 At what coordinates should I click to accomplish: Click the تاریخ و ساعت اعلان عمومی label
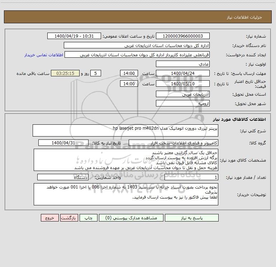click(128, 36)
